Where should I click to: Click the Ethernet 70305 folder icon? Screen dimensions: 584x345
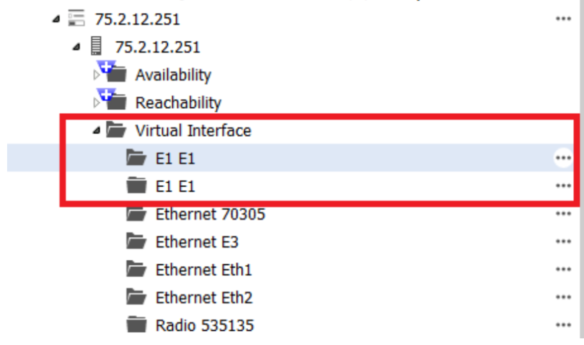137,214
